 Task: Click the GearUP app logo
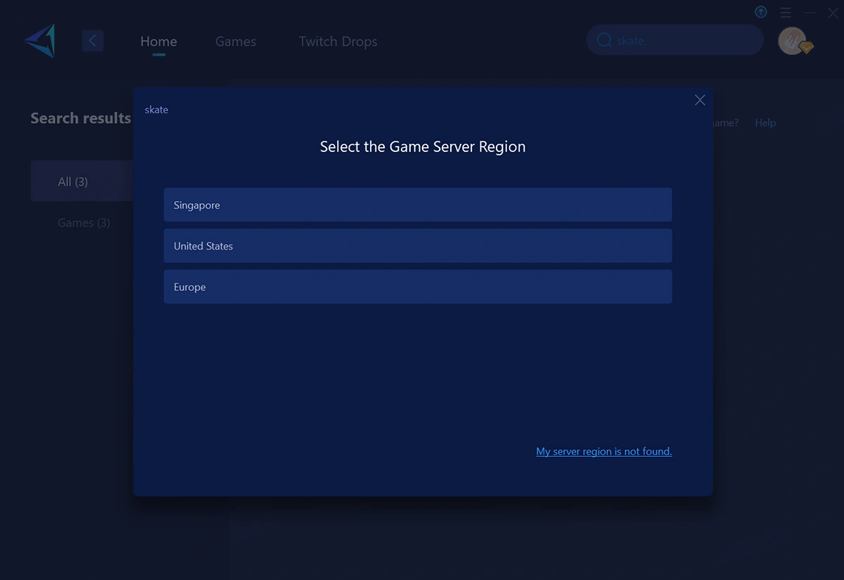tap(39, 41)
